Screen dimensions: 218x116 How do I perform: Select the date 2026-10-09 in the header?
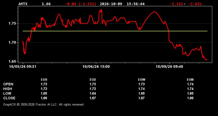(111, 4)
